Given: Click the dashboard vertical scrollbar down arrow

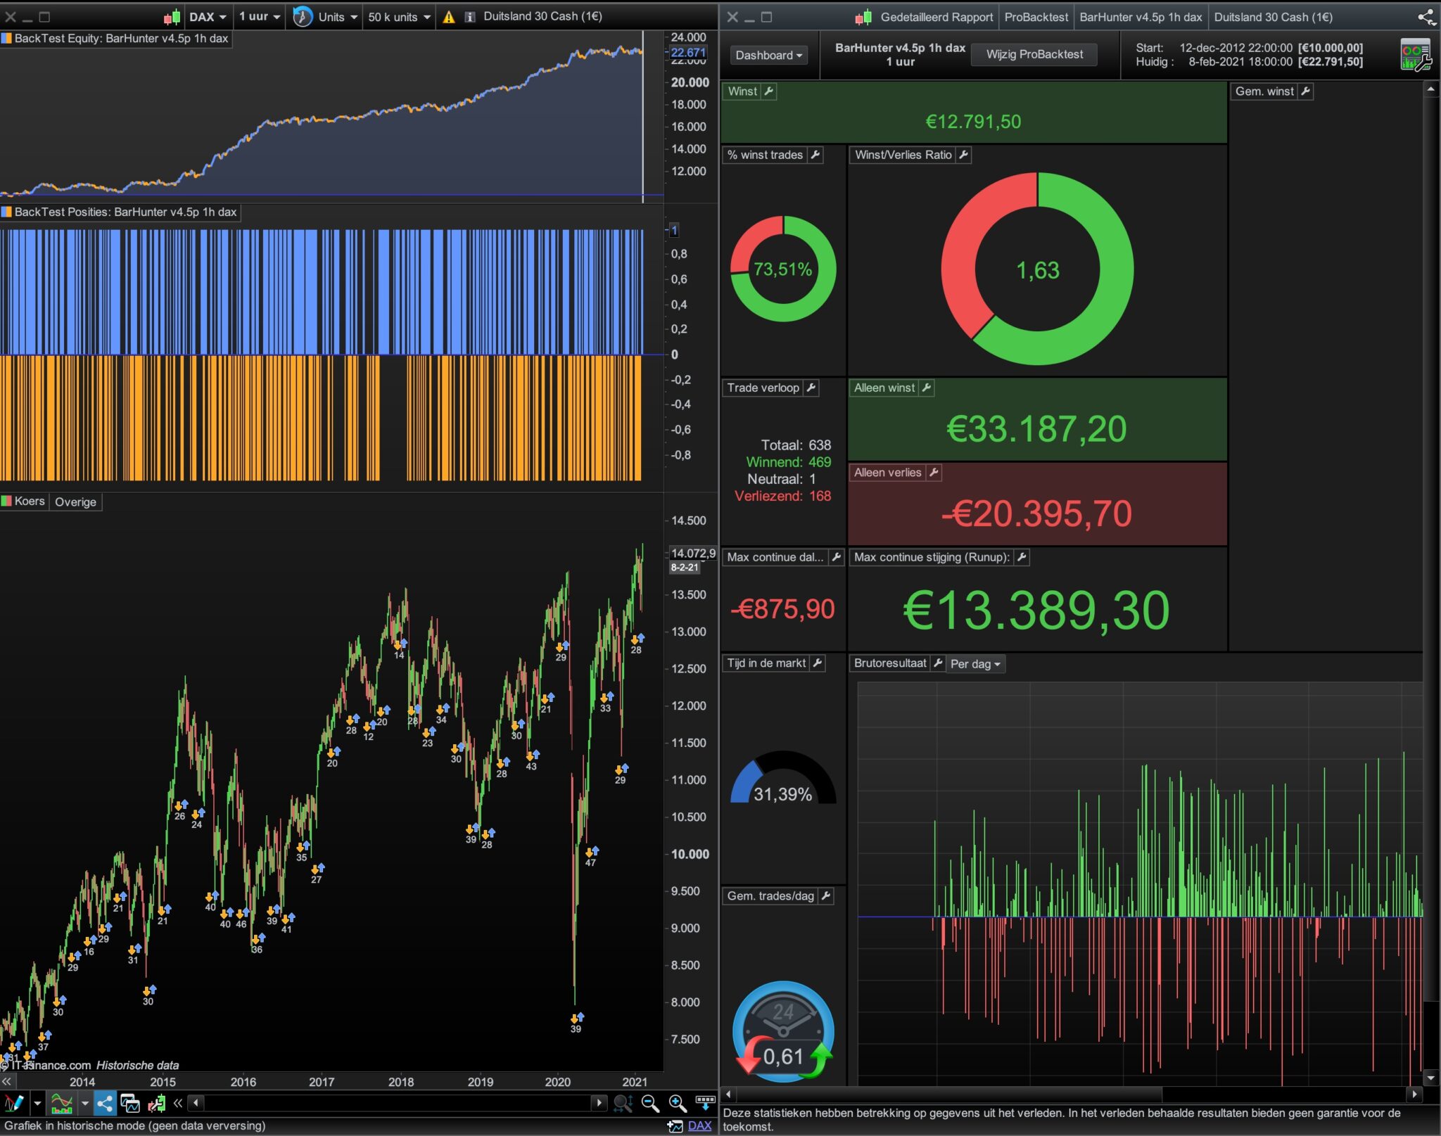Looking at the screenshot, I should pos(1430,1078).
